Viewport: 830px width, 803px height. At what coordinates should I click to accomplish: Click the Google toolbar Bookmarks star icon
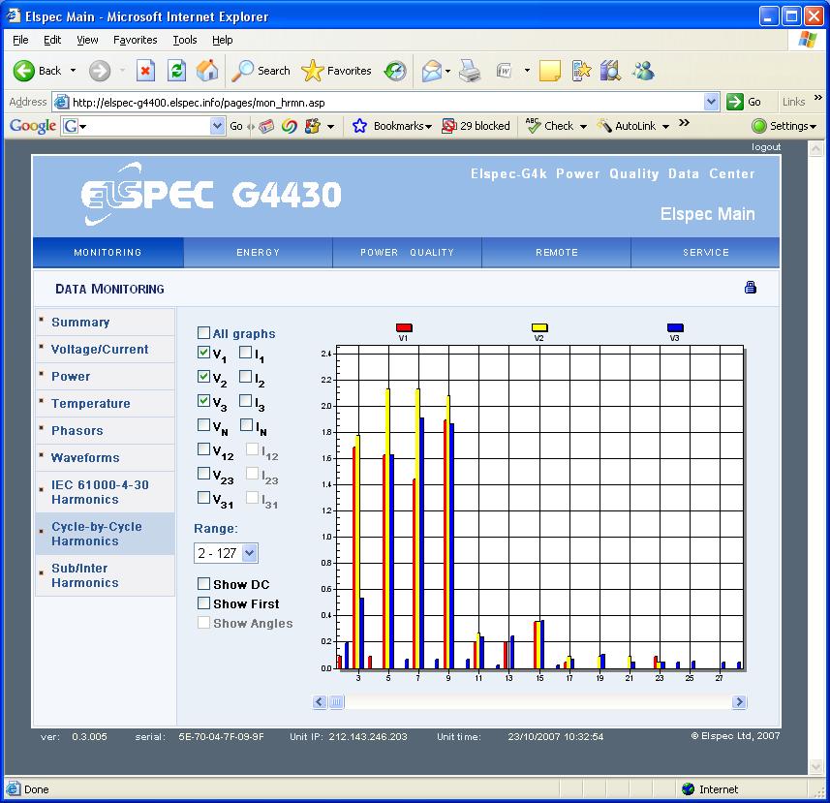359,126
